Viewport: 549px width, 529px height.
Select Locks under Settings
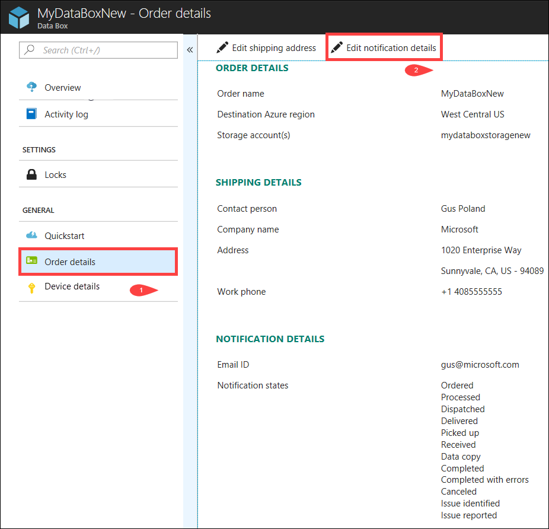click(56, 174)
